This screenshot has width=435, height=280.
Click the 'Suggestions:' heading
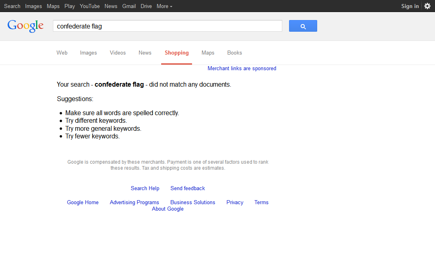click(x=75, y=99)
